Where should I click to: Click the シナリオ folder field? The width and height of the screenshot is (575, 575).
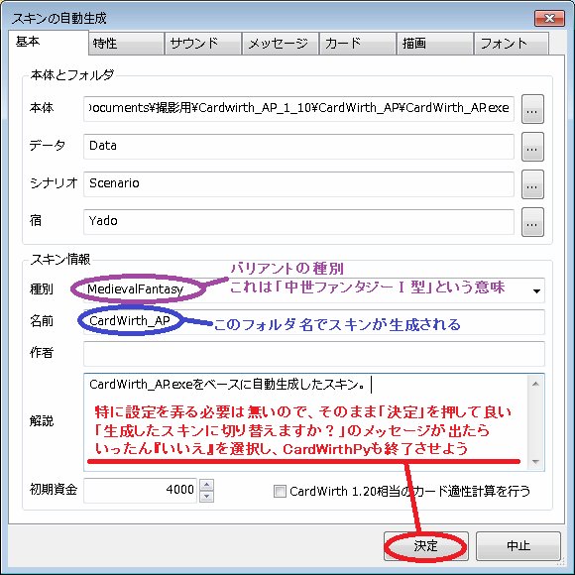[298, 184]
